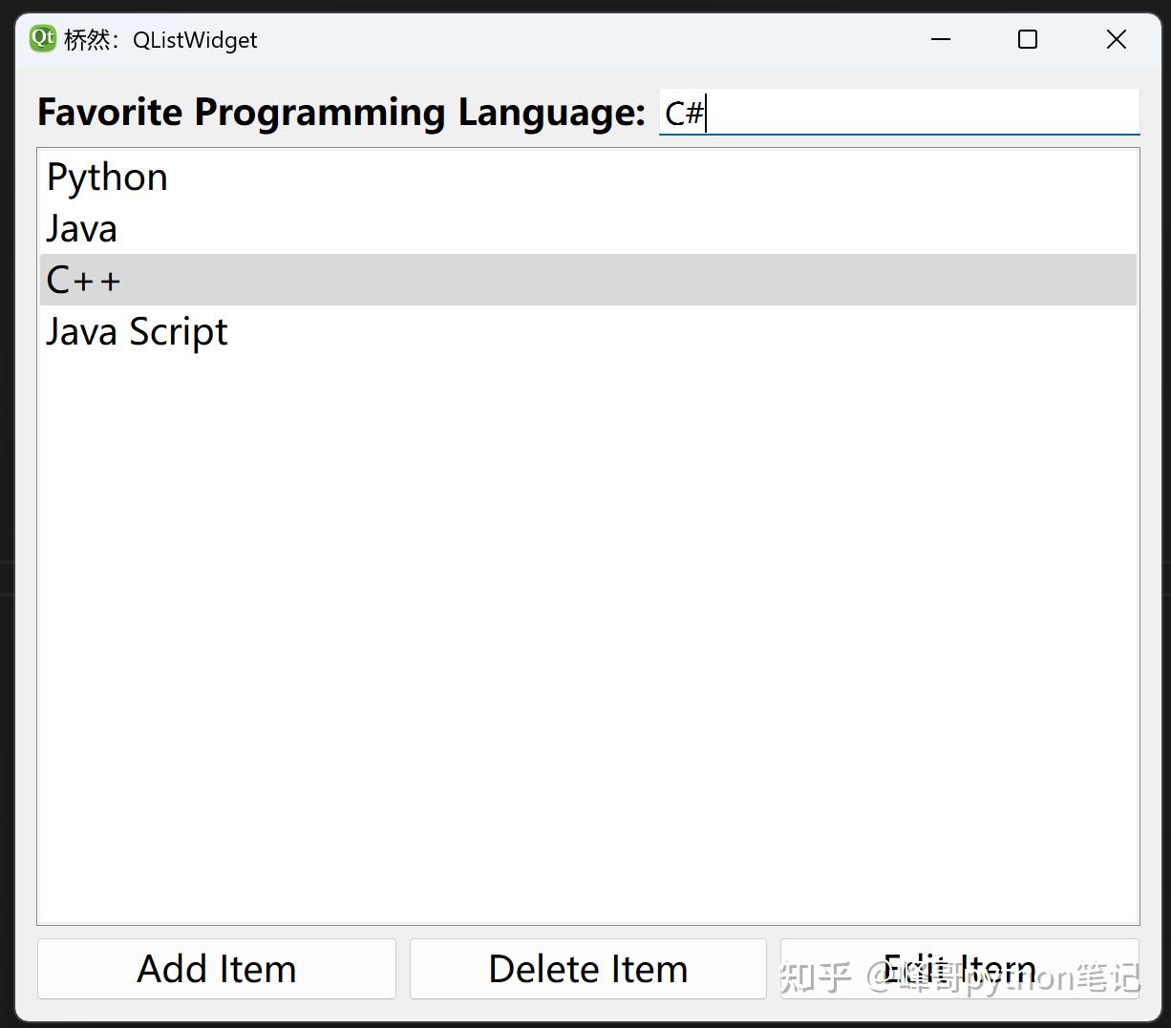Select the Java list item
The image size is (1171, 1028).
point(82,229)
